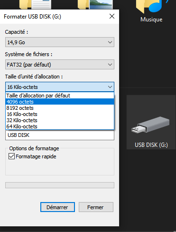The height and width of the screenshot is (232, 176).
Task: Collapse the 16 Kilo-octets allocation size dropdown
Action: pos(60,87)
